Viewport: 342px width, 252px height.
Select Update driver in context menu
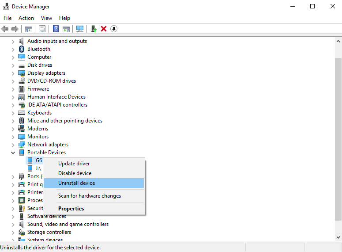(74, 164)
